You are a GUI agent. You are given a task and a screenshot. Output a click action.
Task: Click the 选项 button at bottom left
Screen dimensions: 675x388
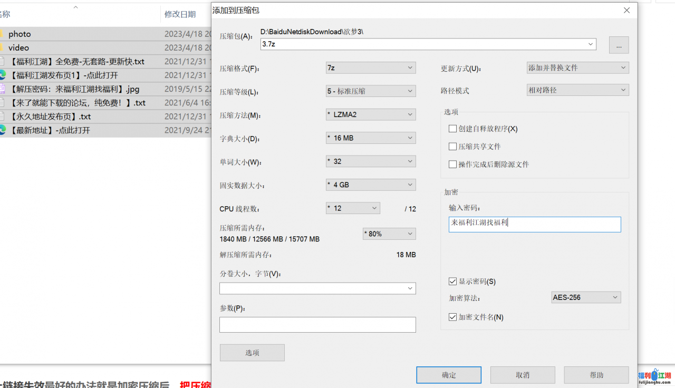pyautogui.click(x=252, y=353)
